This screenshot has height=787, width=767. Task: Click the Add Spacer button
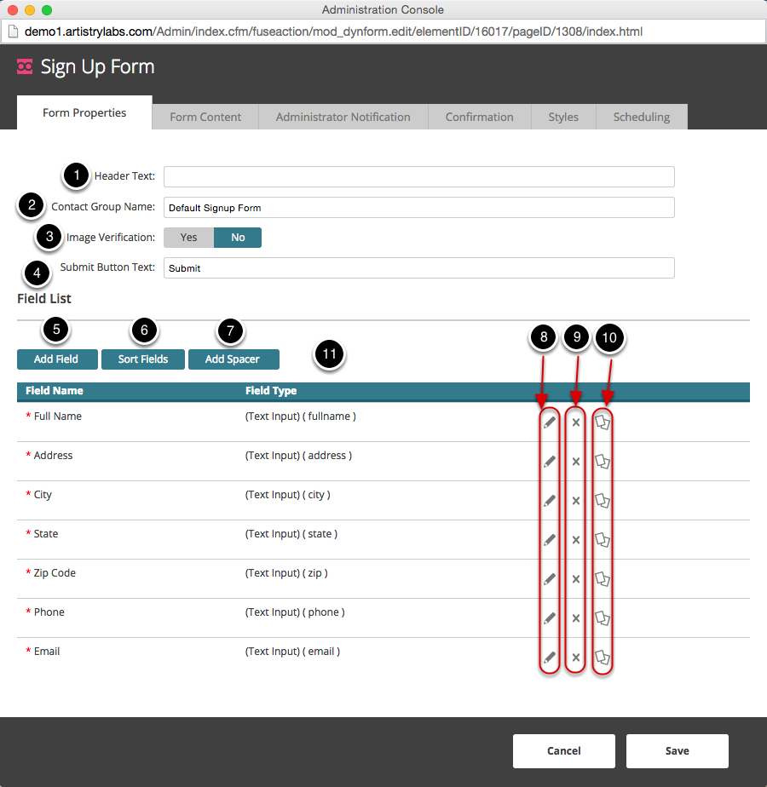tap(234, 359)
